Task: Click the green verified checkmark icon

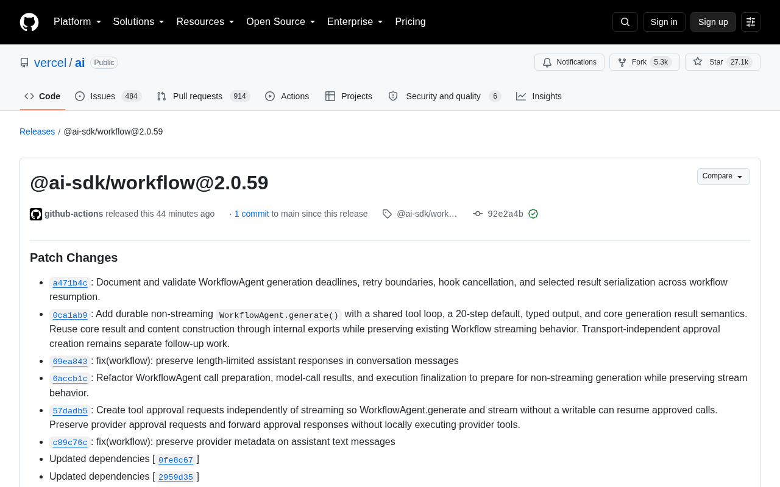Action: (x=533, y=214)
